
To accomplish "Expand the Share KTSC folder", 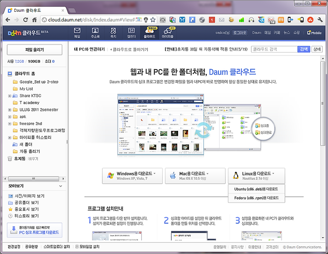I will (10, 96).
